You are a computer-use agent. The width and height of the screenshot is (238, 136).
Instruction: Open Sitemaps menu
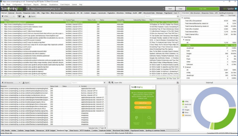point(44,4)
